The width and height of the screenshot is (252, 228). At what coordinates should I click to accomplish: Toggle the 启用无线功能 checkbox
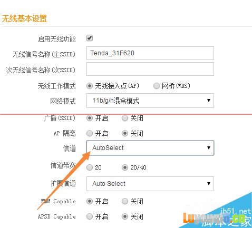(90, 38)
